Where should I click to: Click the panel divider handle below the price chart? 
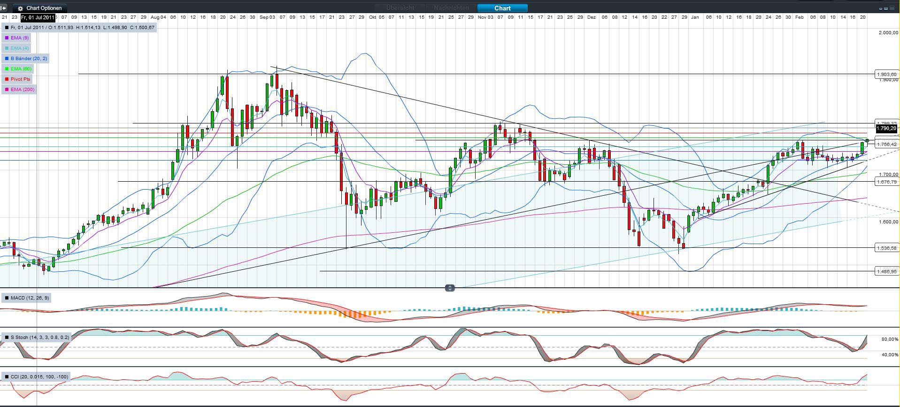pos(450,288)
